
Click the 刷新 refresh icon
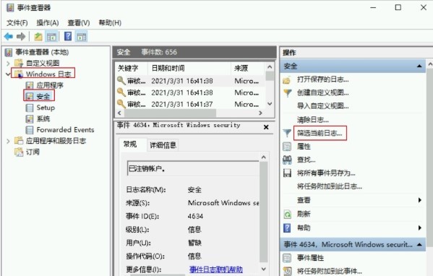[x=287, y=214]
